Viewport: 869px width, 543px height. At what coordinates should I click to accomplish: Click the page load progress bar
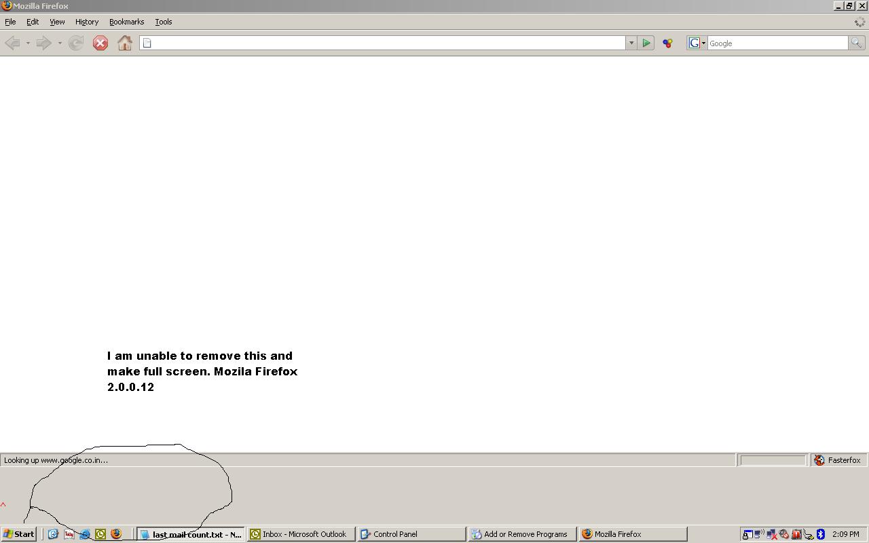pyautogui.click(x=773, y=460)
